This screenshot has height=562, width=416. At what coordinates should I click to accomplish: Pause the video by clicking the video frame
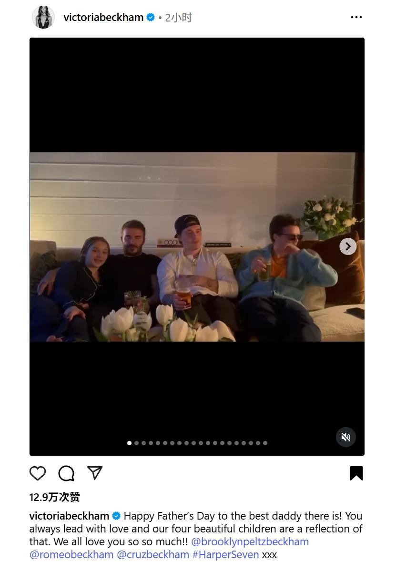[197, 246]
